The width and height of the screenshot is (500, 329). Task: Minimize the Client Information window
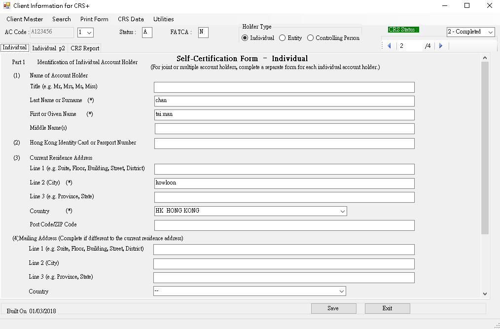(445, 6)
